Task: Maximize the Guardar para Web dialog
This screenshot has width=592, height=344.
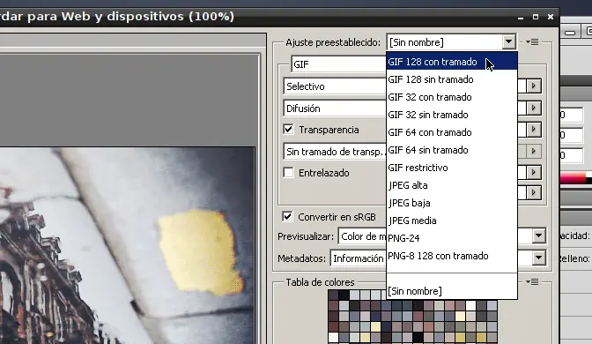Action: [536, 17]
